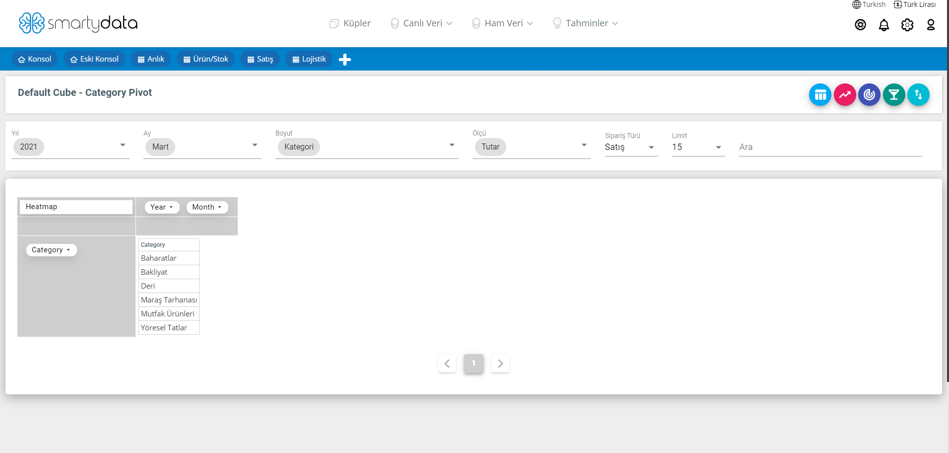Open the Ay dropdown arrow

click(255, 145)
